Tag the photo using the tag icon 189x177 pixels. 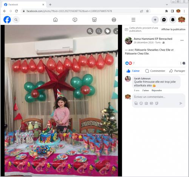click(x=108, y=31)
